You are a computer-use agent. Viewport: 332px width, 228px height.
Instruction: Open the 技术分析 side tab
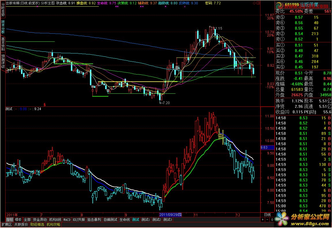click(x=3, y=27)
